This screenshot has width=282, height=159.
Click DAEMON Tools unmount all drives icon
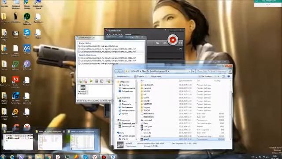click(x=102, y=81)
